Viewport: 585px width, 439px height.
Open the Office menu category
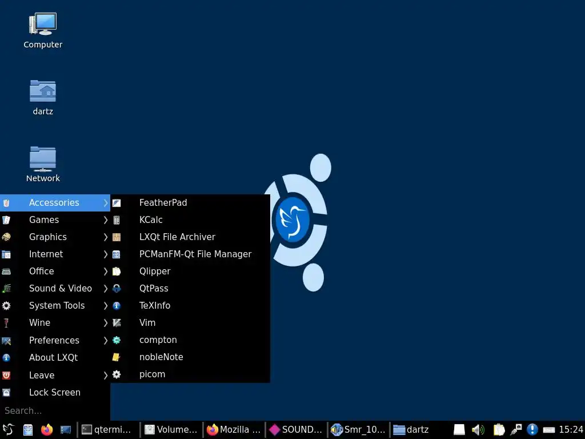point(55,272)
